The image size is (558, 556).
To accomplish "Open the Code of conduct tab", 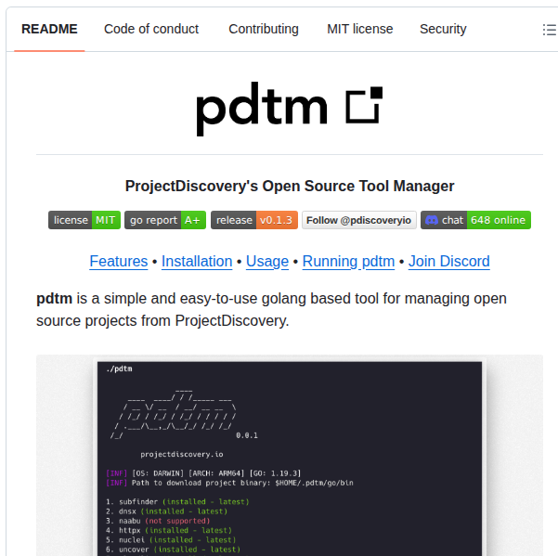I will point(151,29).
